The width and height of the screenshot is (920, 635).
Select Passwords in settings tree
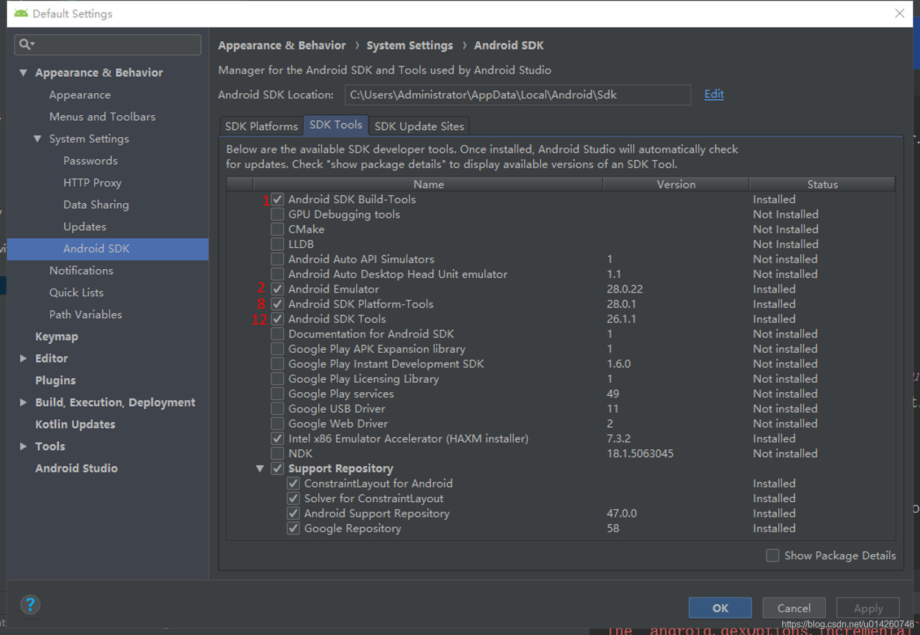point(90,161)
